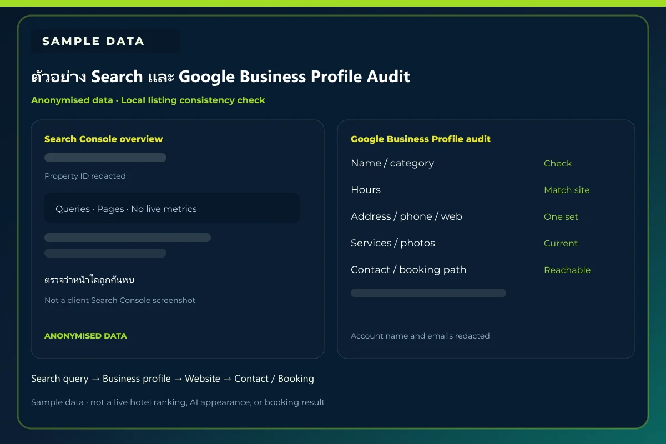
Task: Select the Thai text 'ตรวจว่าหน้าใดถูกค้นพบ'
Action: [89, 280]
